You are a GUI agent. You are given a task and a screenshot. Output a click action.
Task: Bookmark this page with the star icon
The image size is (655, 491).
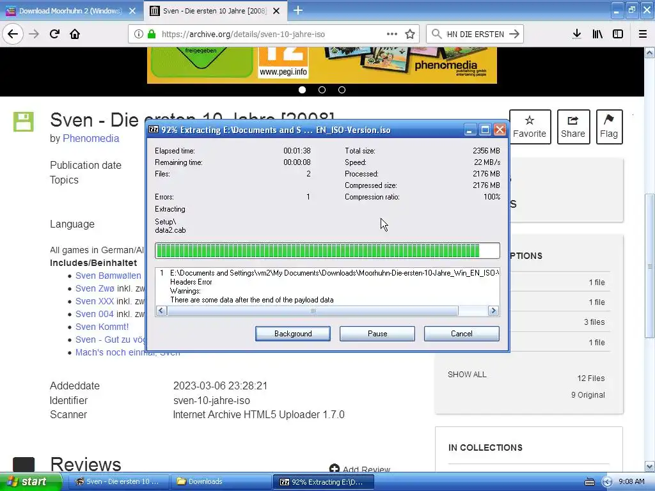tap(410, 35)
